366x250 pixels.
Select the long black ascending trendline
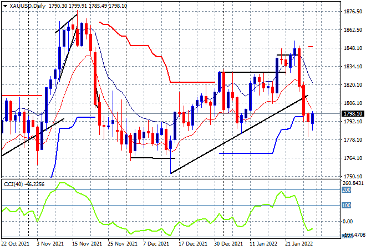[240, 134]
